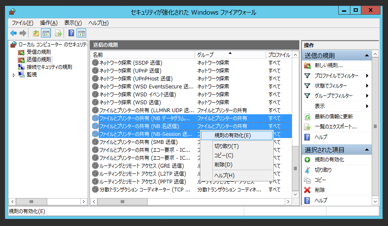Click the Help icon under 送信の規則 actions
Screen dimensions: 388x226
click(x=307, y=137)
